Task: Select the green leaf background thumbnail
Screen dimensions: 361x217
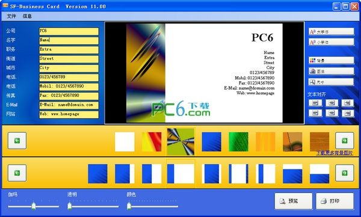Action: (238, 142)
